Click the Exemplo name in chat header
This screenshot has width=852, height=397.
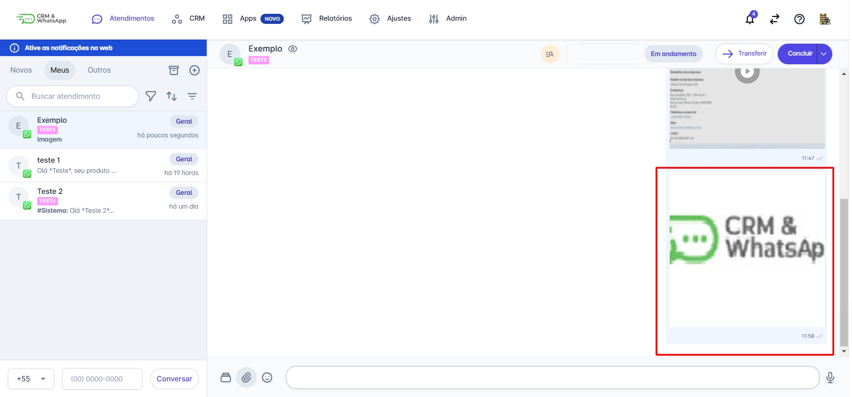(265, 49)
